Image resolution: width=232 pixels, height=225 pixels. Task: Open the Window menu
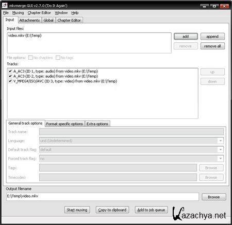pyautogui.click(x=61, y=13)
